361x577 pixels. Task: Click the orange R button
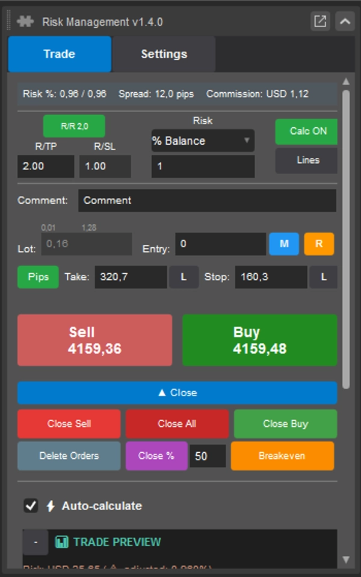[319, 244]
